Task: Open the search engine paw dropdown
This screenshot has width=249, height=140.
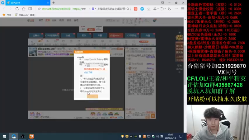Action: [x=94, y=9]
